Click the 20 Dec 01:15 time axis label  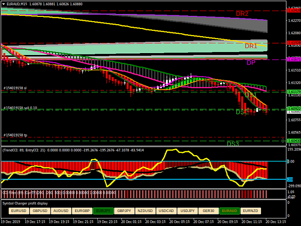pyautogui.click(x=131, y=222)
